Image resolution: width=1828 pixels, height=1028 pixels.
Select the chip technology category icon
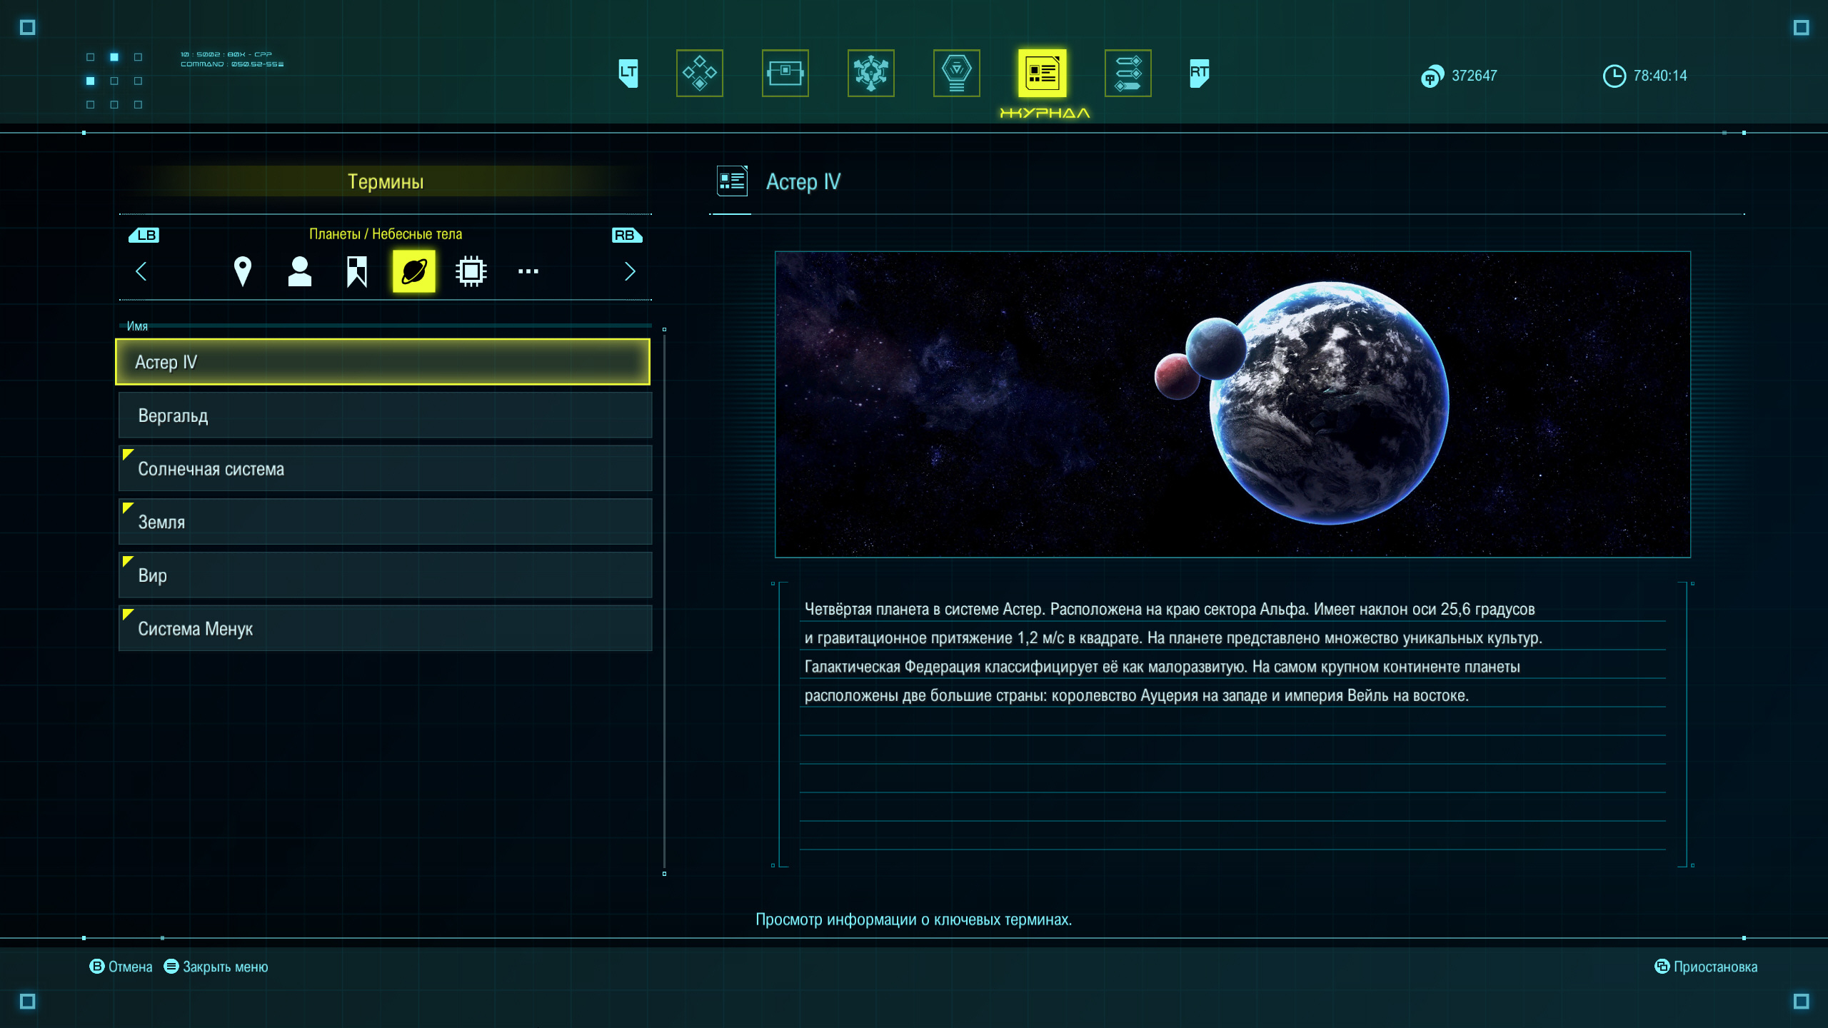click(471, 271)
